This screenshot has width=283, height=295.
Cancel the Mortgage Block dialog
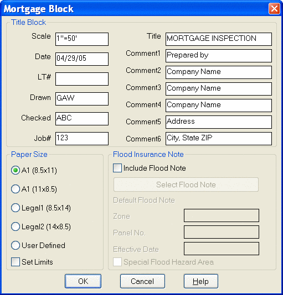pos(142,281)
